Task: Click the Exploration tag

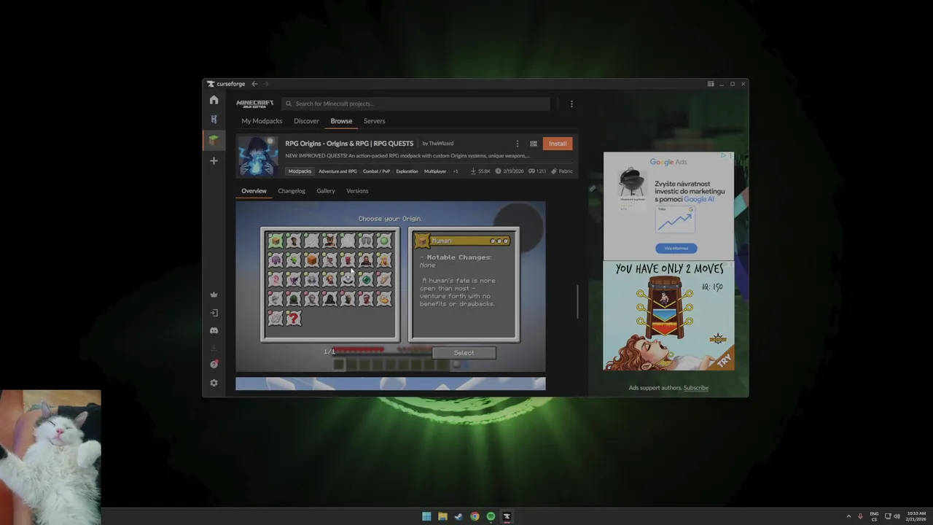Action: (x=407, y=171)
